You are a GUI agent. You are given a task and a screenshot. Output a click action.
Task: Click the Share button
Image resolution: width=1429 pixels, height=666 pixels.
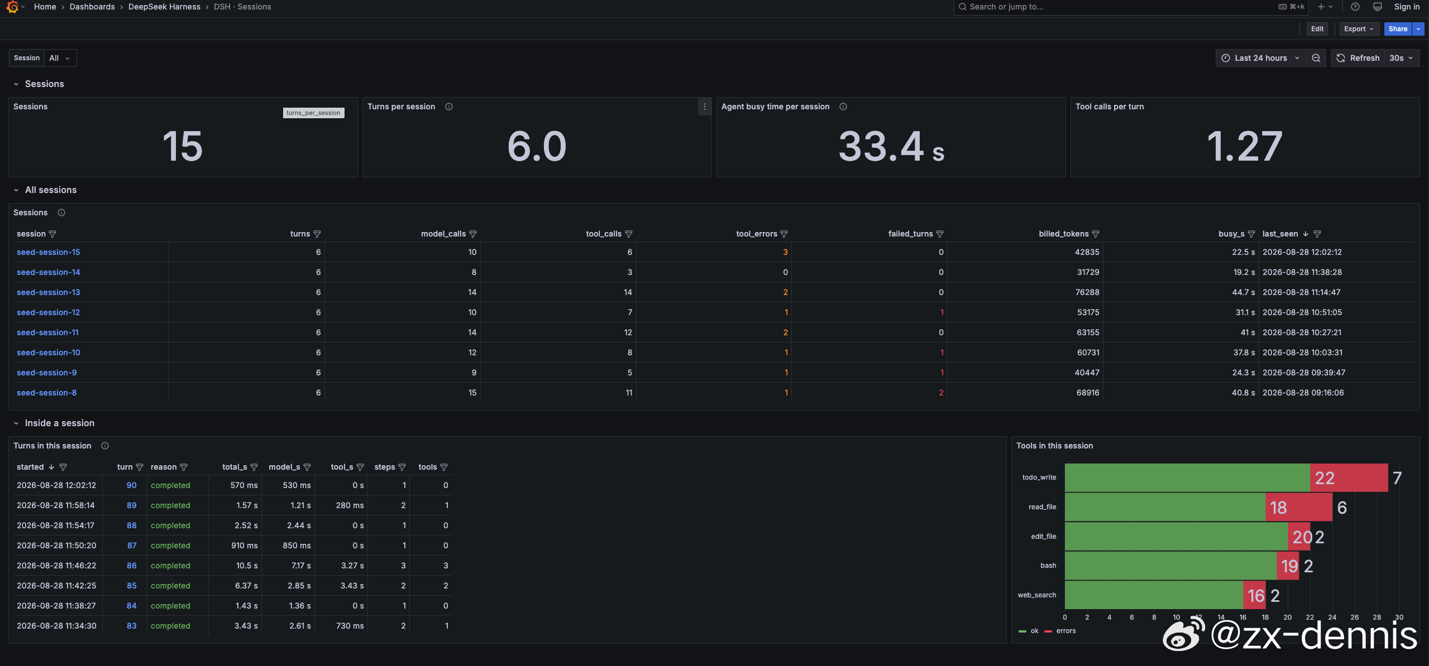pos(1398,29)
